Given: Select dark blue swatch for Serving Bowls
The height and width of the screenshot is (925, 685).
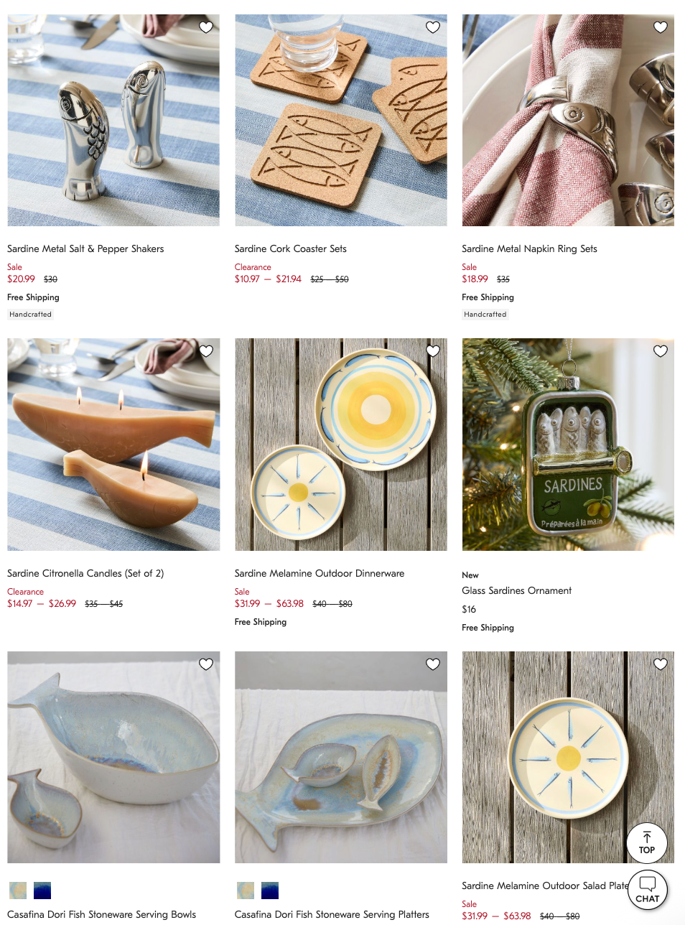Looking at the screenshot, I should click(42, 891).
